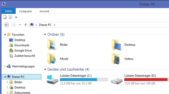Open the recent locations dropdown arrow

(x=20, y=25)
